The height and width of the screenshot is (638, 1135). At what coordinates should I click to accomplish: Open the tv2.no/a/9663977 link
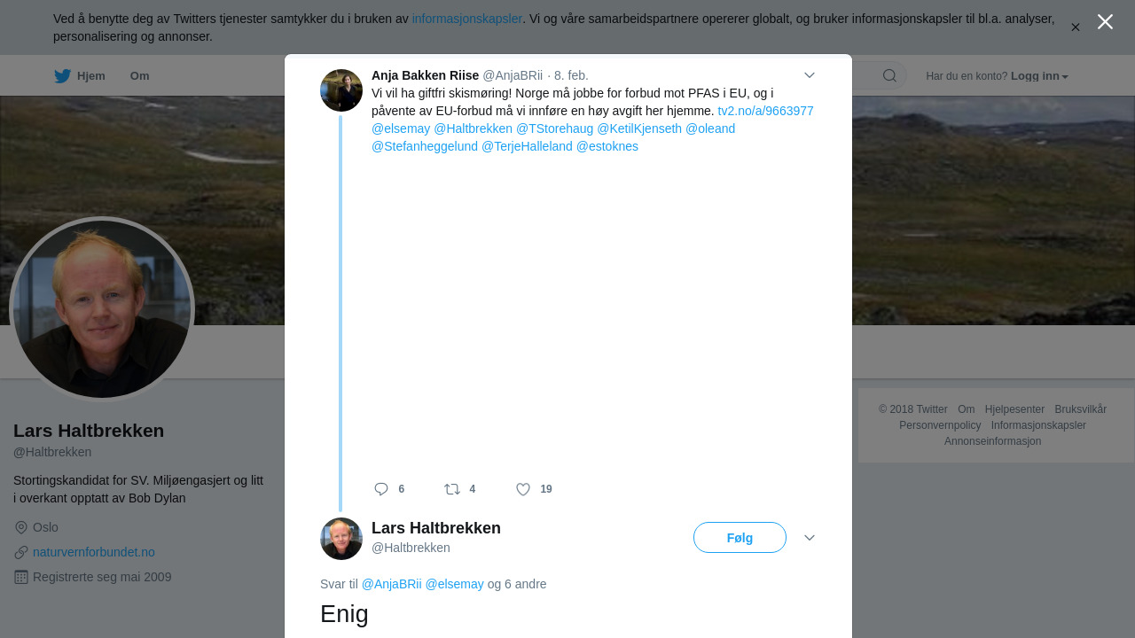765,111
